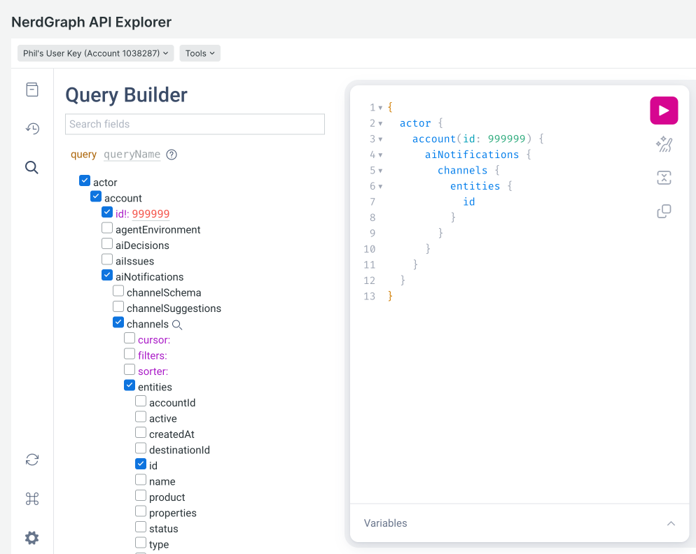Copy the query using the copy icon
The width and height of the screenshot is (696, 554).
tap(664, 211)
